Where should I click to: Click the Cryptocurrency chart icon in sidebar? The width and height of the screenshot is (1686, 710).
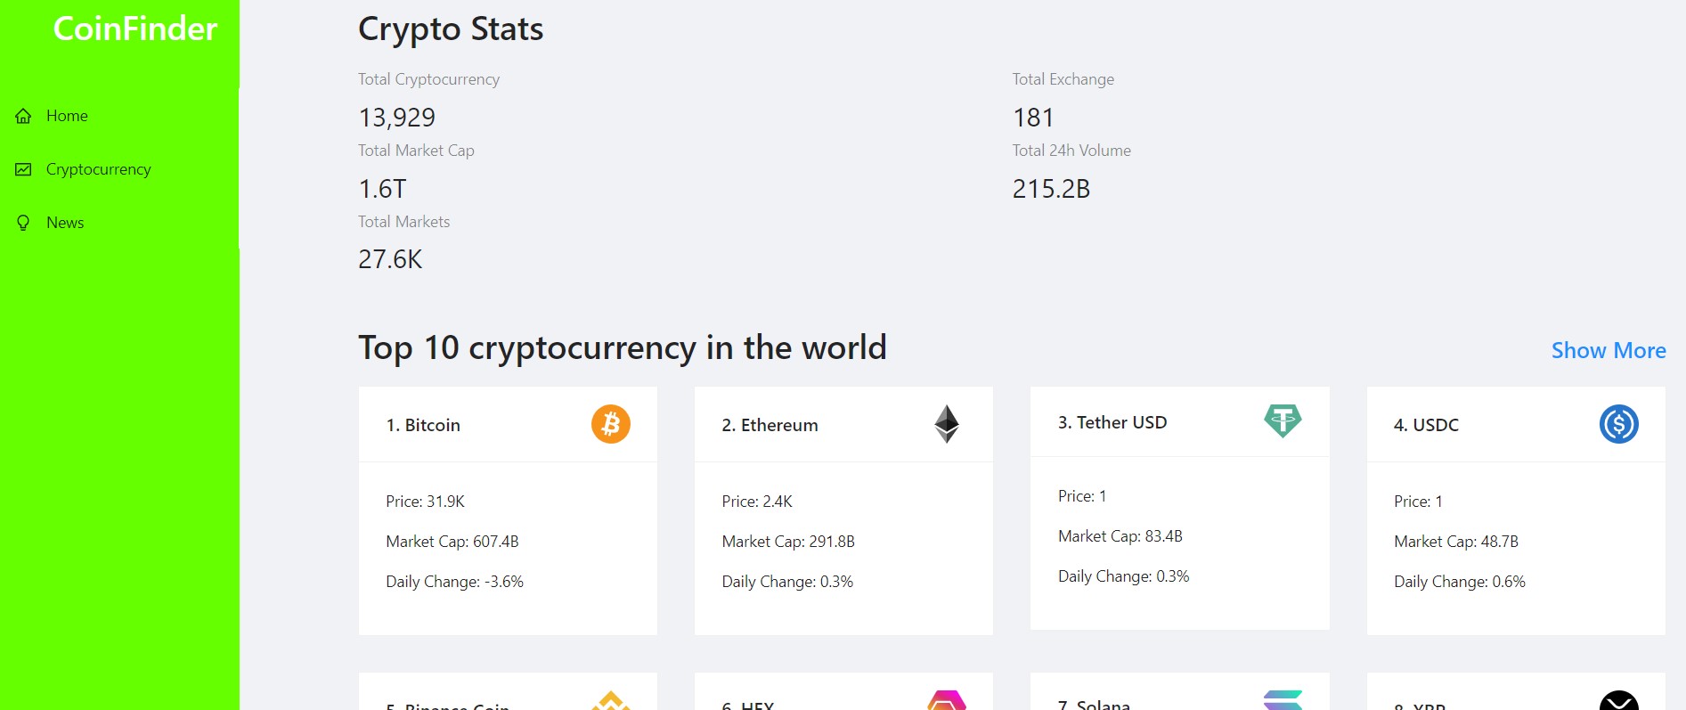pos(24,169)
